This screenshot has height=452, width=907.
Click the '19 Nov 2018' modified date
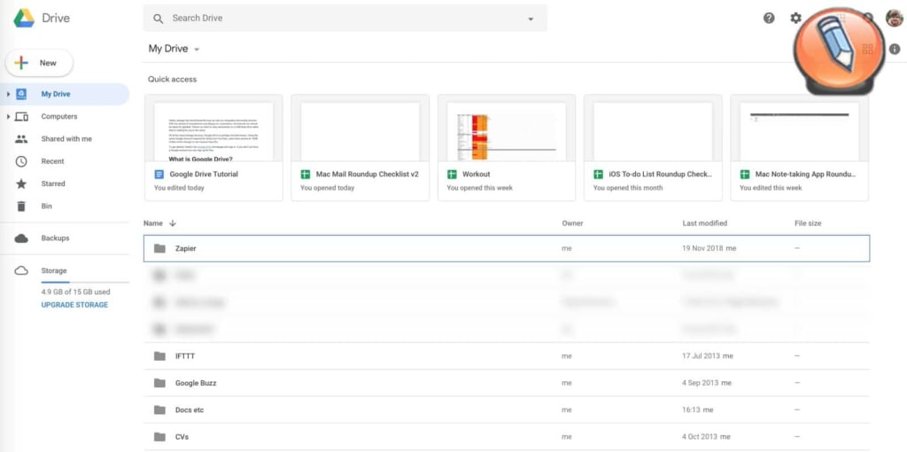(x=702, y=248)
